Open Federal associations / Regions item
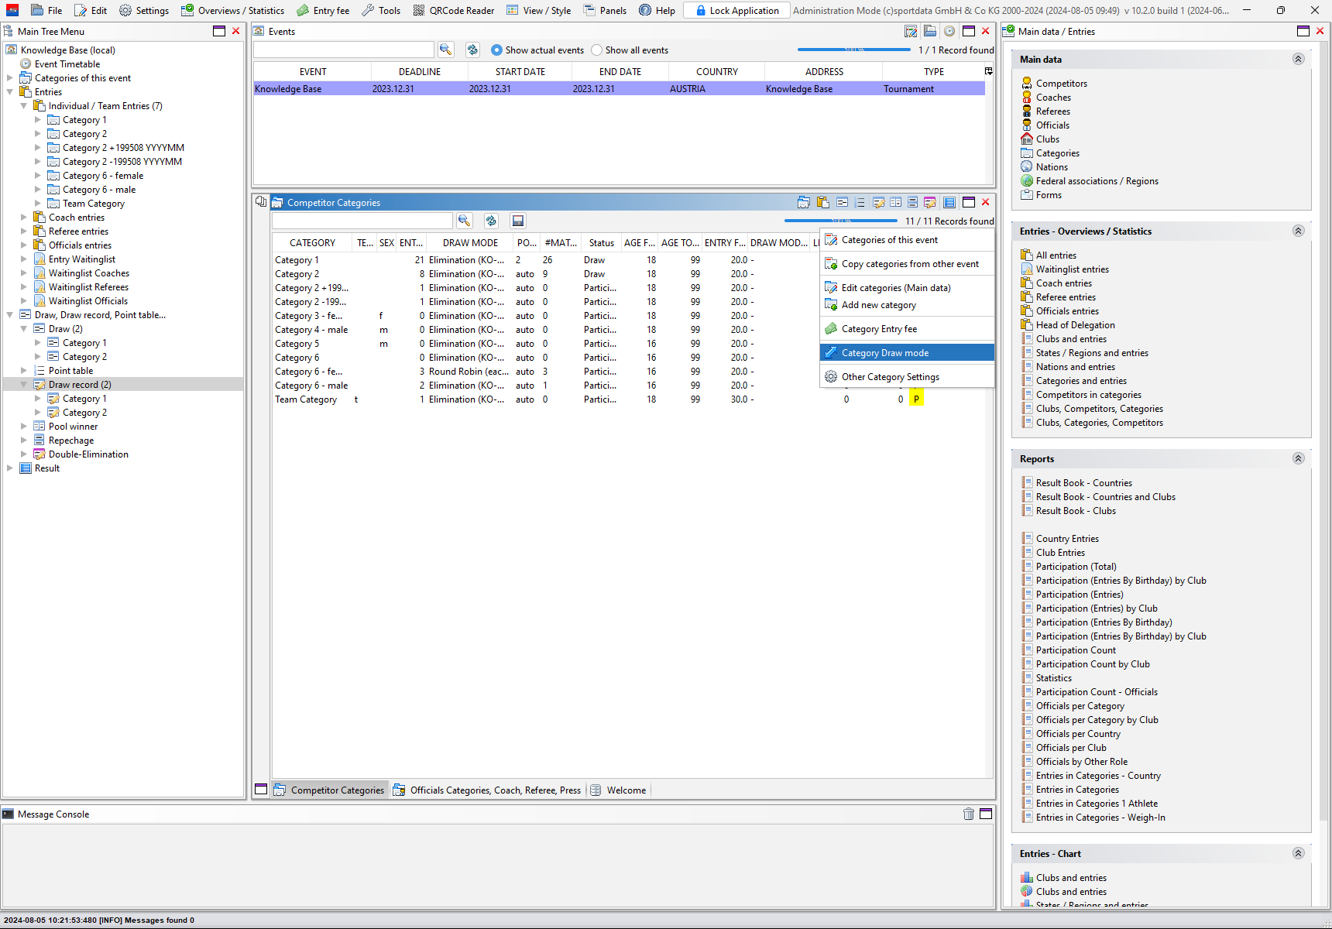 [x=1097, y=181]
